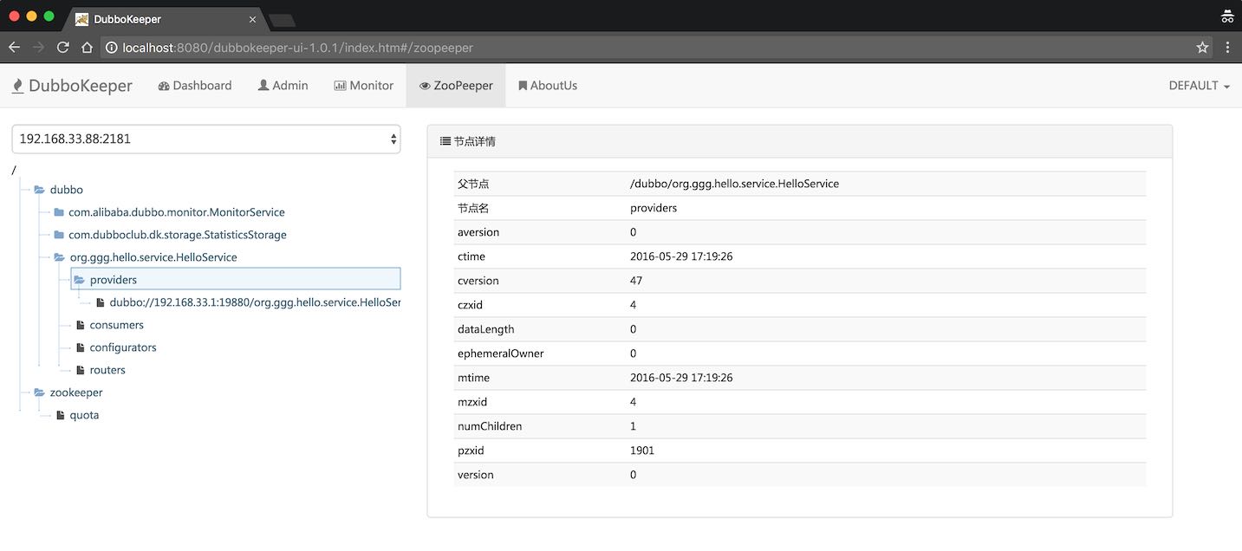Switch to the Monitor tab

pyautogui.click(x=363, y=85)
